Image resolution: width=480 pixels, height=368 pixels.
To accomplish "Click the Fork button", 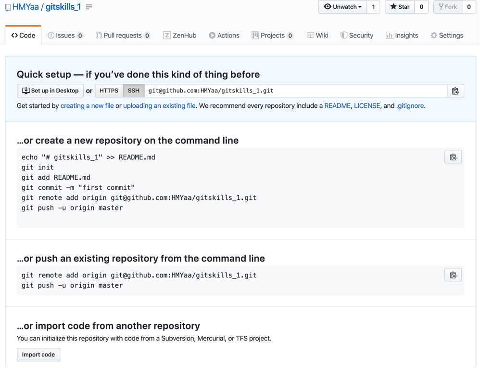I will coord(448,7).
